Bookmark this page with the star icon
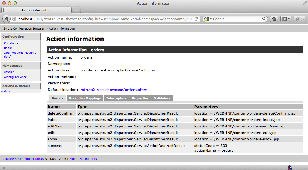Viewport: 308px width, 170px height. 186,19
